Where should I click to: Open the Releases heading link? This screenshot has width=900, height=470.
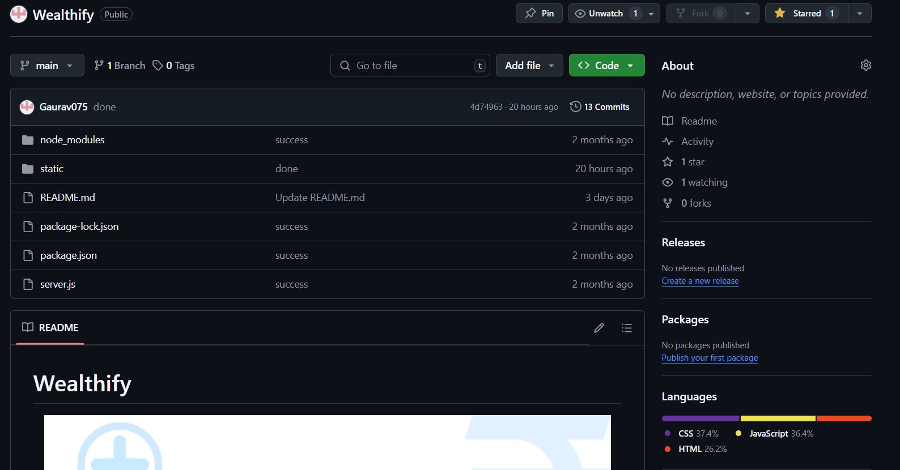(683, 242)
